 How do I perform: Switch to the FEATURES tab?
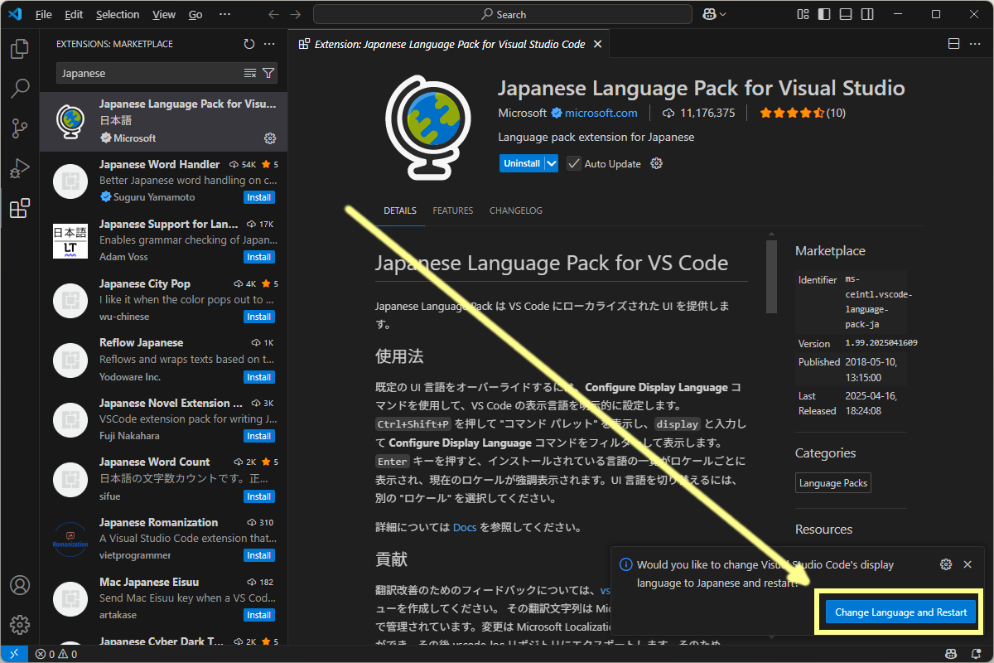452,211
